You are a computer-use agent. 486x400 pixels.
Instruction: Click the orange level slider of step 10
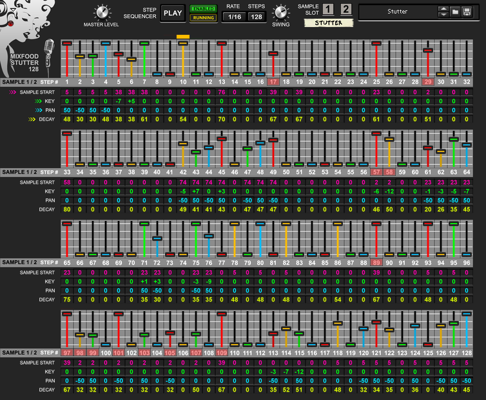(183, 43)
